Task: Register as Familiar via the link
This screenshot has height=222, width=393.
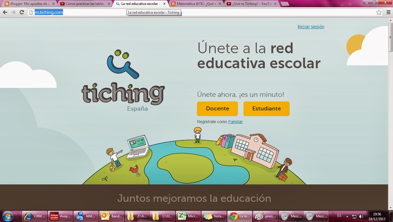Action: pos(236,122)
